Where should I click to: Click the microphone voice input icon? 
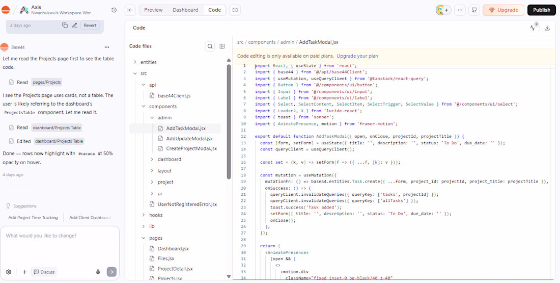[x=98, y=272]
